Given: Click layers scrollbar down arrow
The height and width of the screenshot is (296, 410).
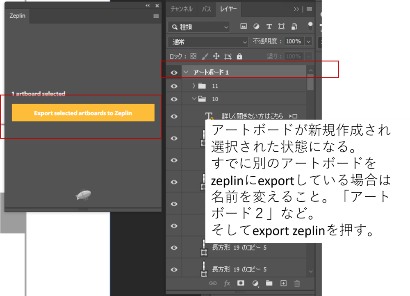Looking at the screenshot, I should click(x=311, y=272).
